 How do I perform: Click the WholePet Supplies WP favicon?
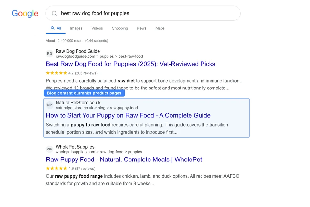tap(49, 149)
